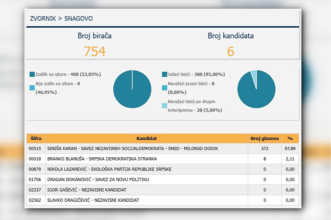Click the dark teal 'Izašlih na izbore' legend swatch
This screenshot has width=331, height=220.
(x=32, y=75)
